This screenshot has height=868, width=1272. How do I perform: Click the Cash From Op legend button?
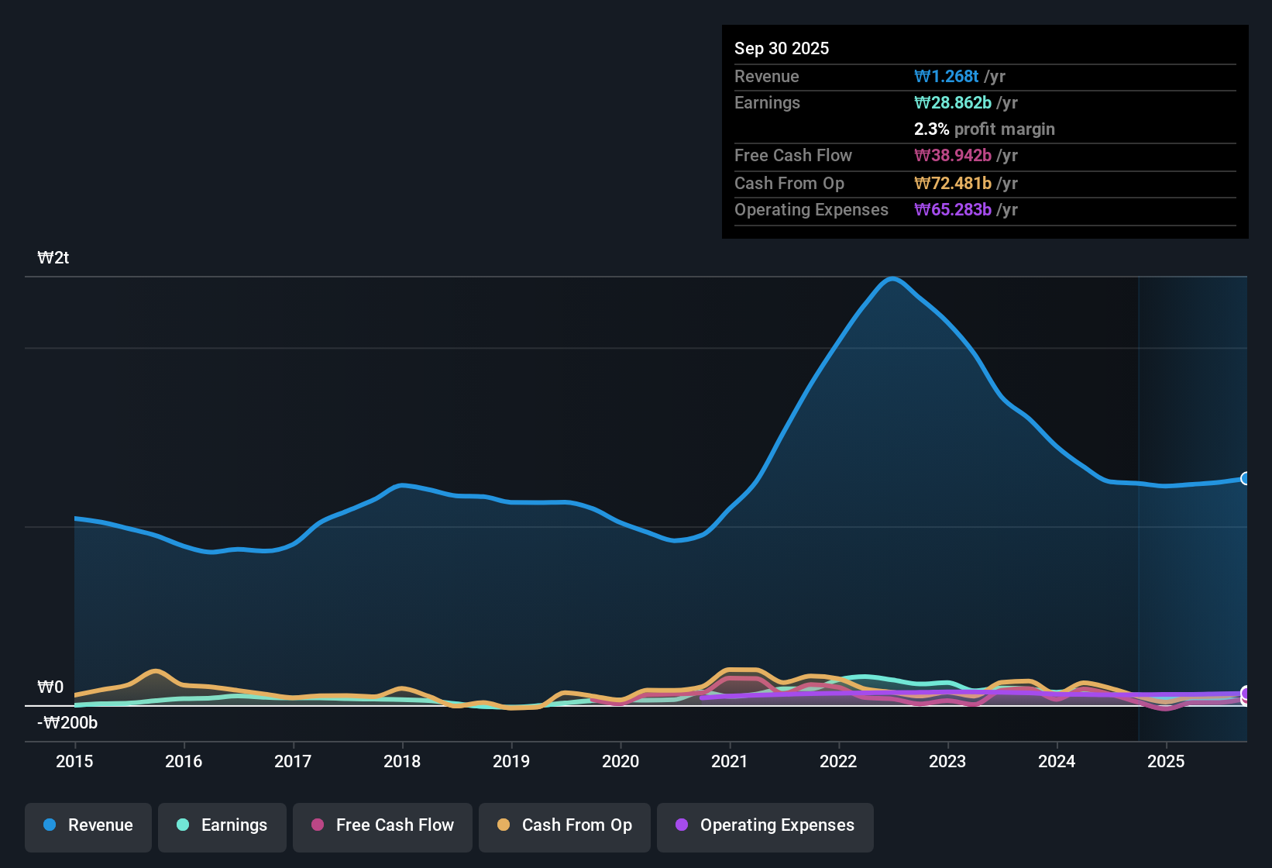pos(564,826)
